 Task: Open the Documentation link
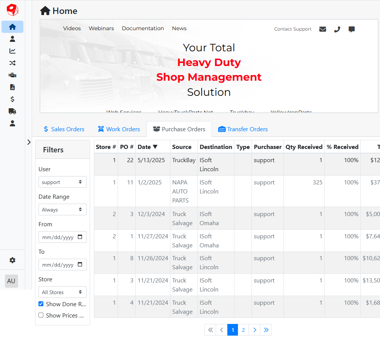(143, 29)
